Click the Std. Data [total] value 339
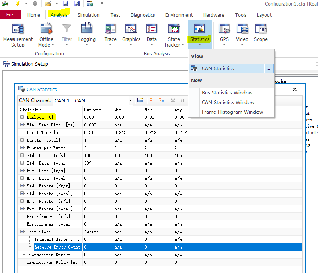Image resolution: width=318 pixels, height=275 pixels. [88, 163]
